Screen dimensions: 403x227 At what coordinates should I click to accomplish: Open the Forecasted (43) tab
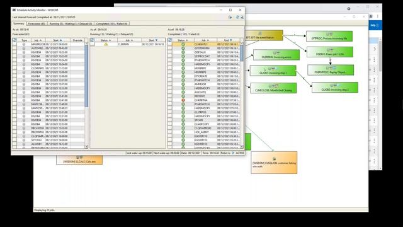[x=37, y=24]
